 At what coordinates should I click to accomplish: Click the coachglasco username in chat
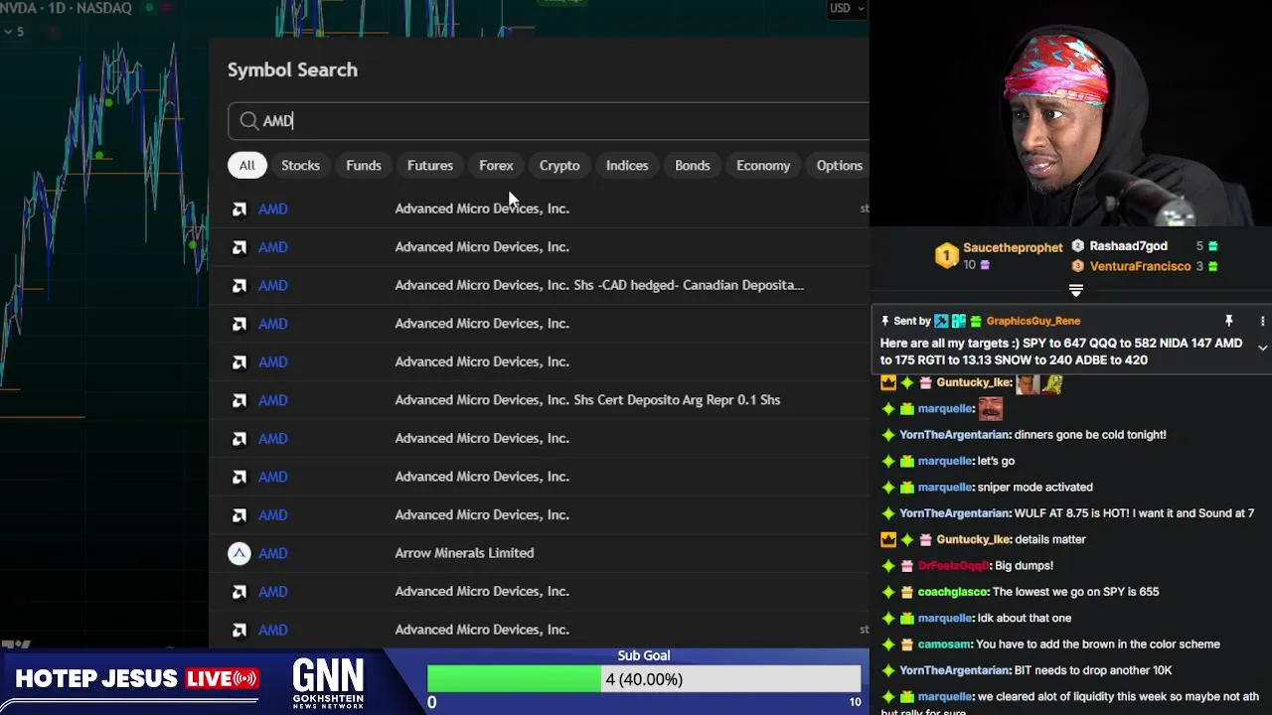(953, 592)
